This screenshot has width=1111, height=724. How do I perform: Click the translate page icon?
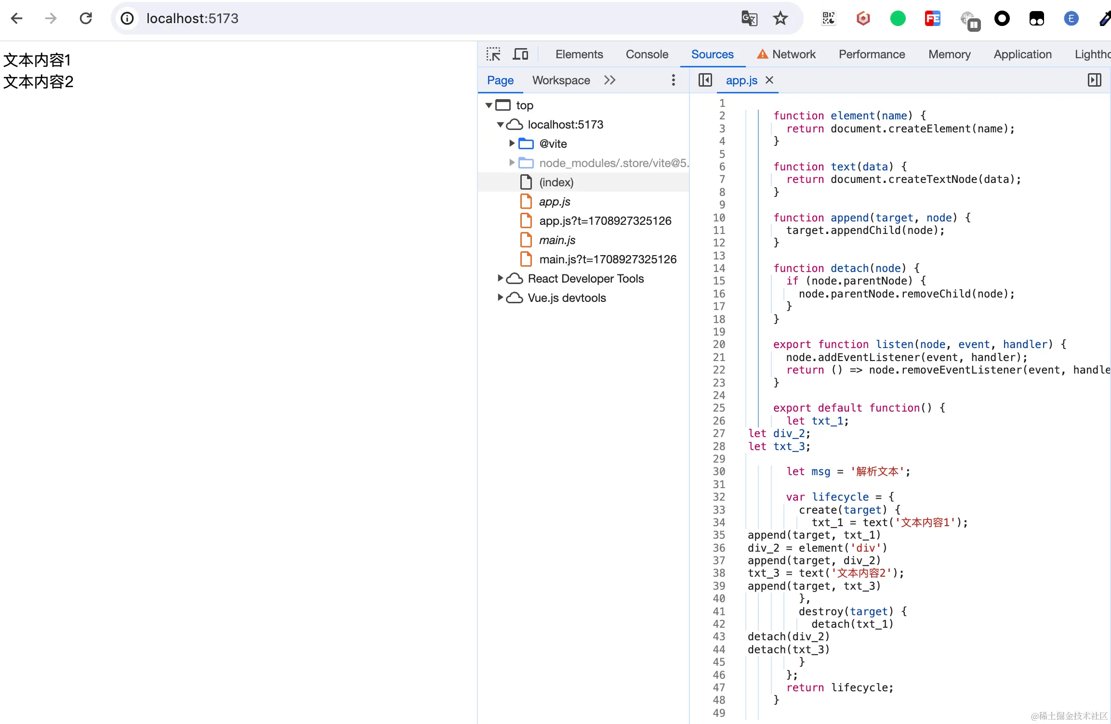[749, 18]
